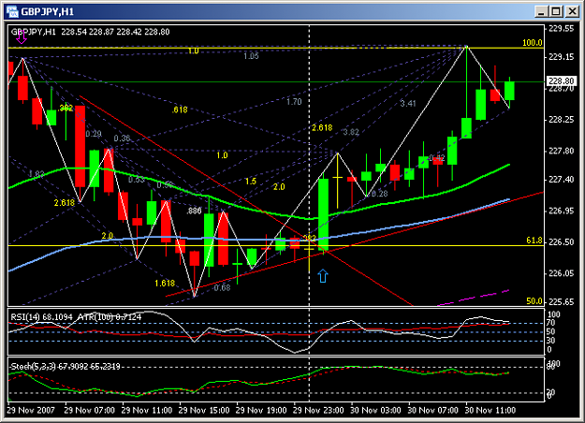Viewport: 585px width, 423px height.
Task: Click the yellow 1.5 ratio label
Action: [251, 182]
